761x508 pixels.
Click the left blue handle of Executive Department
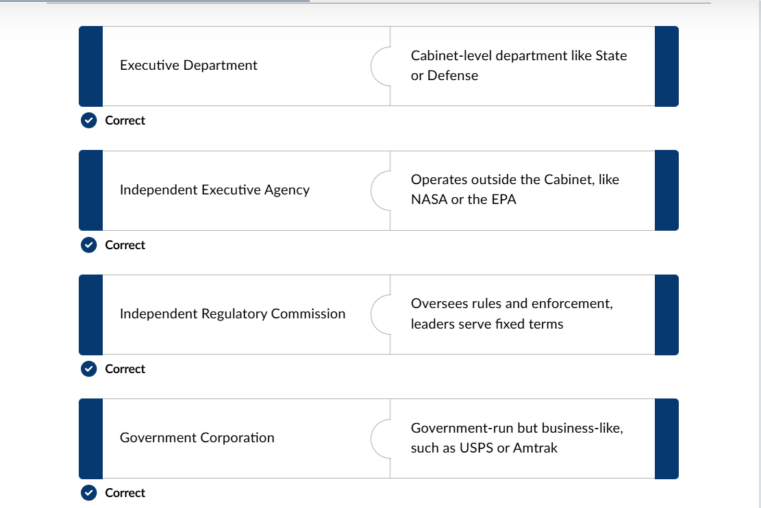click(90, 66)
